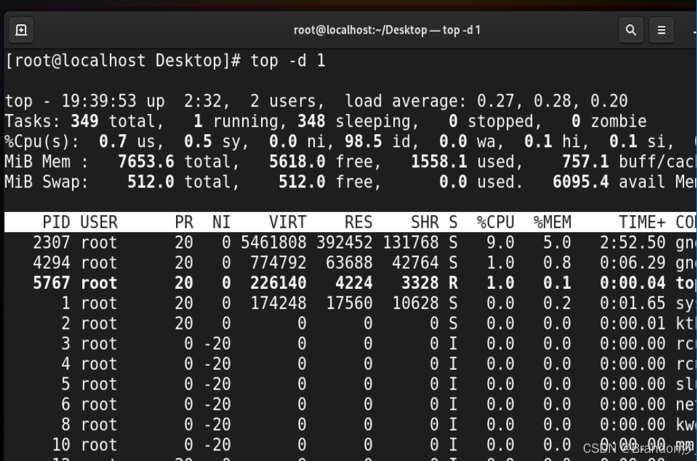
Task: Click the %CPU column header
Action: (497, 222)
